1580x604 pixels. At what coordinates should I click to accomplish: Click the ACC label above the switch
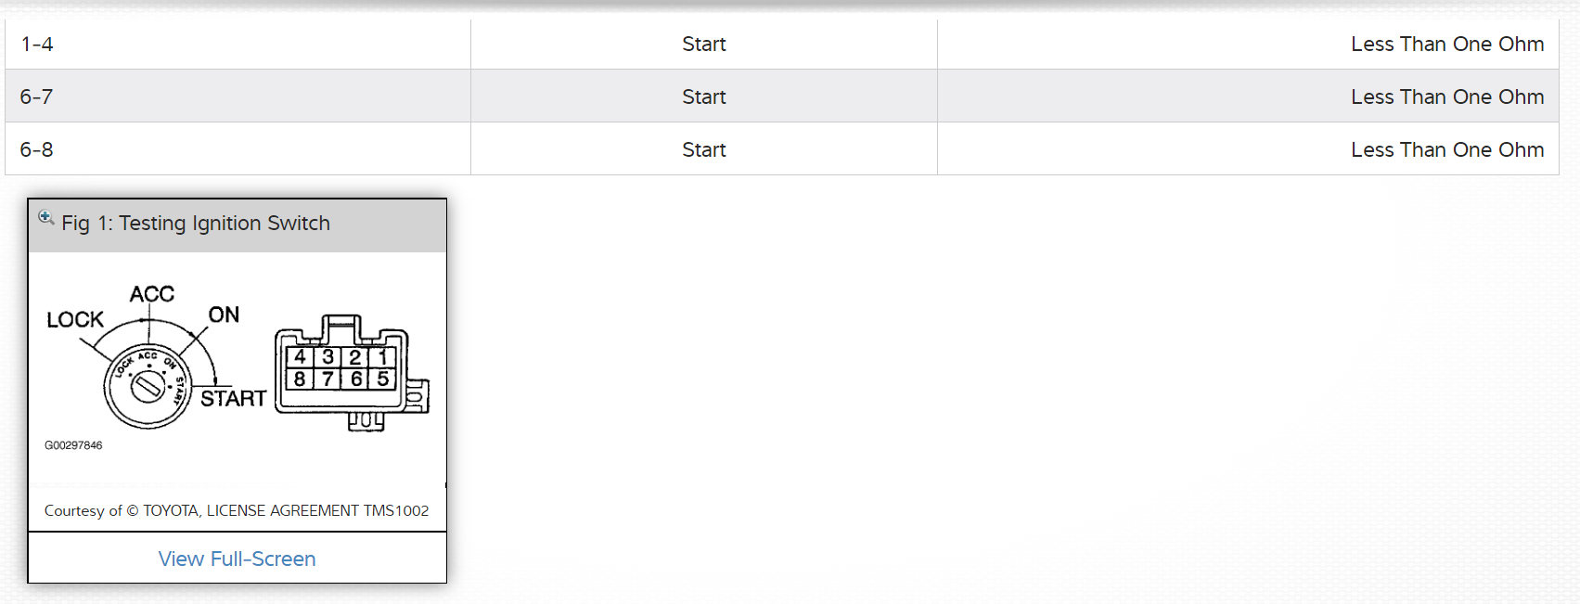point(152,294)
